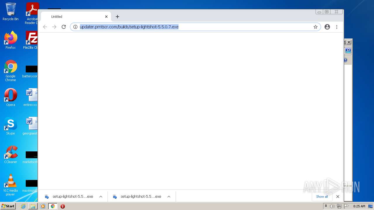The height and width of the screenshot is (210, 374).
Task: Select the Untitled tab
Action: [76, 17]
